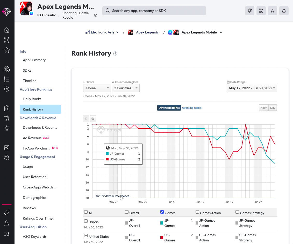Open the Home icon in left sidebar

[x=7, y=30]
